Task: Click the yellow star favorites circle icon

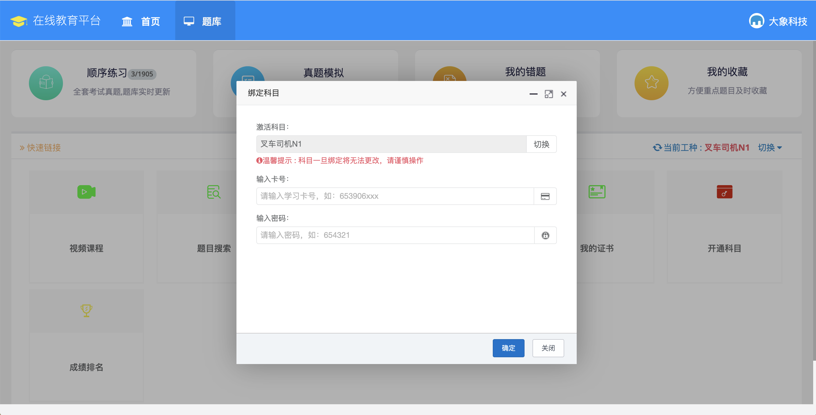Action: pyautogui.click(x=651, y=83)
